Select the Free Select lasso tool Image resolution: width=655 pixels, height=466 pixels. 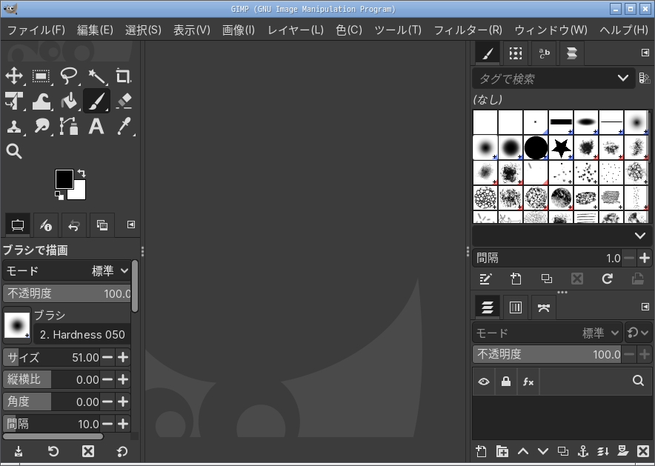click(x=69, y=76)
